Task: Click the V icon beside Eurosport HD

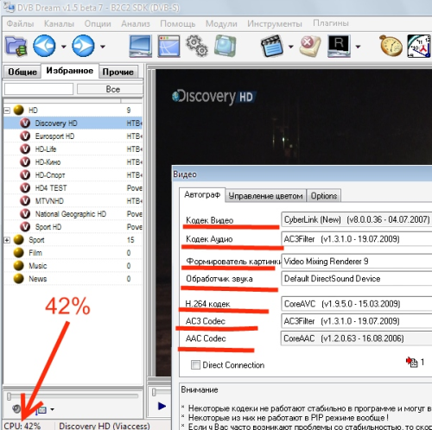Action: click(25, 136)
